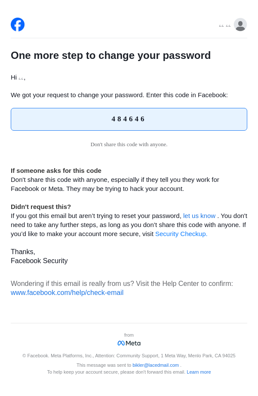
Task: Click the "We got your request" sentence
Action: (119, 95)
